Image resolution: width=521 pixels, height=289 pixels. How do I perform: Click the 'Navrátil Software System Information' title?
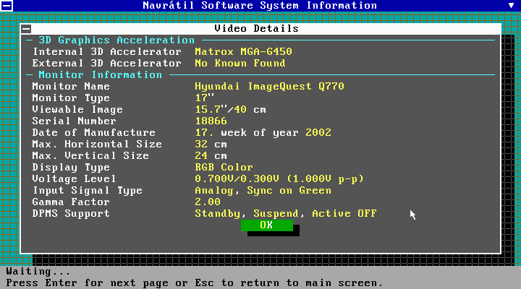pos(260,5)
